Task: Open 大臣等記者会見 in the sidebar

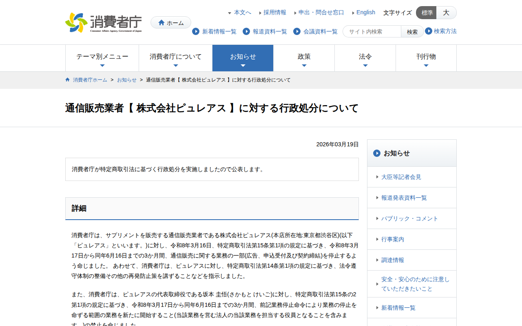Action: tap(401, 177)
